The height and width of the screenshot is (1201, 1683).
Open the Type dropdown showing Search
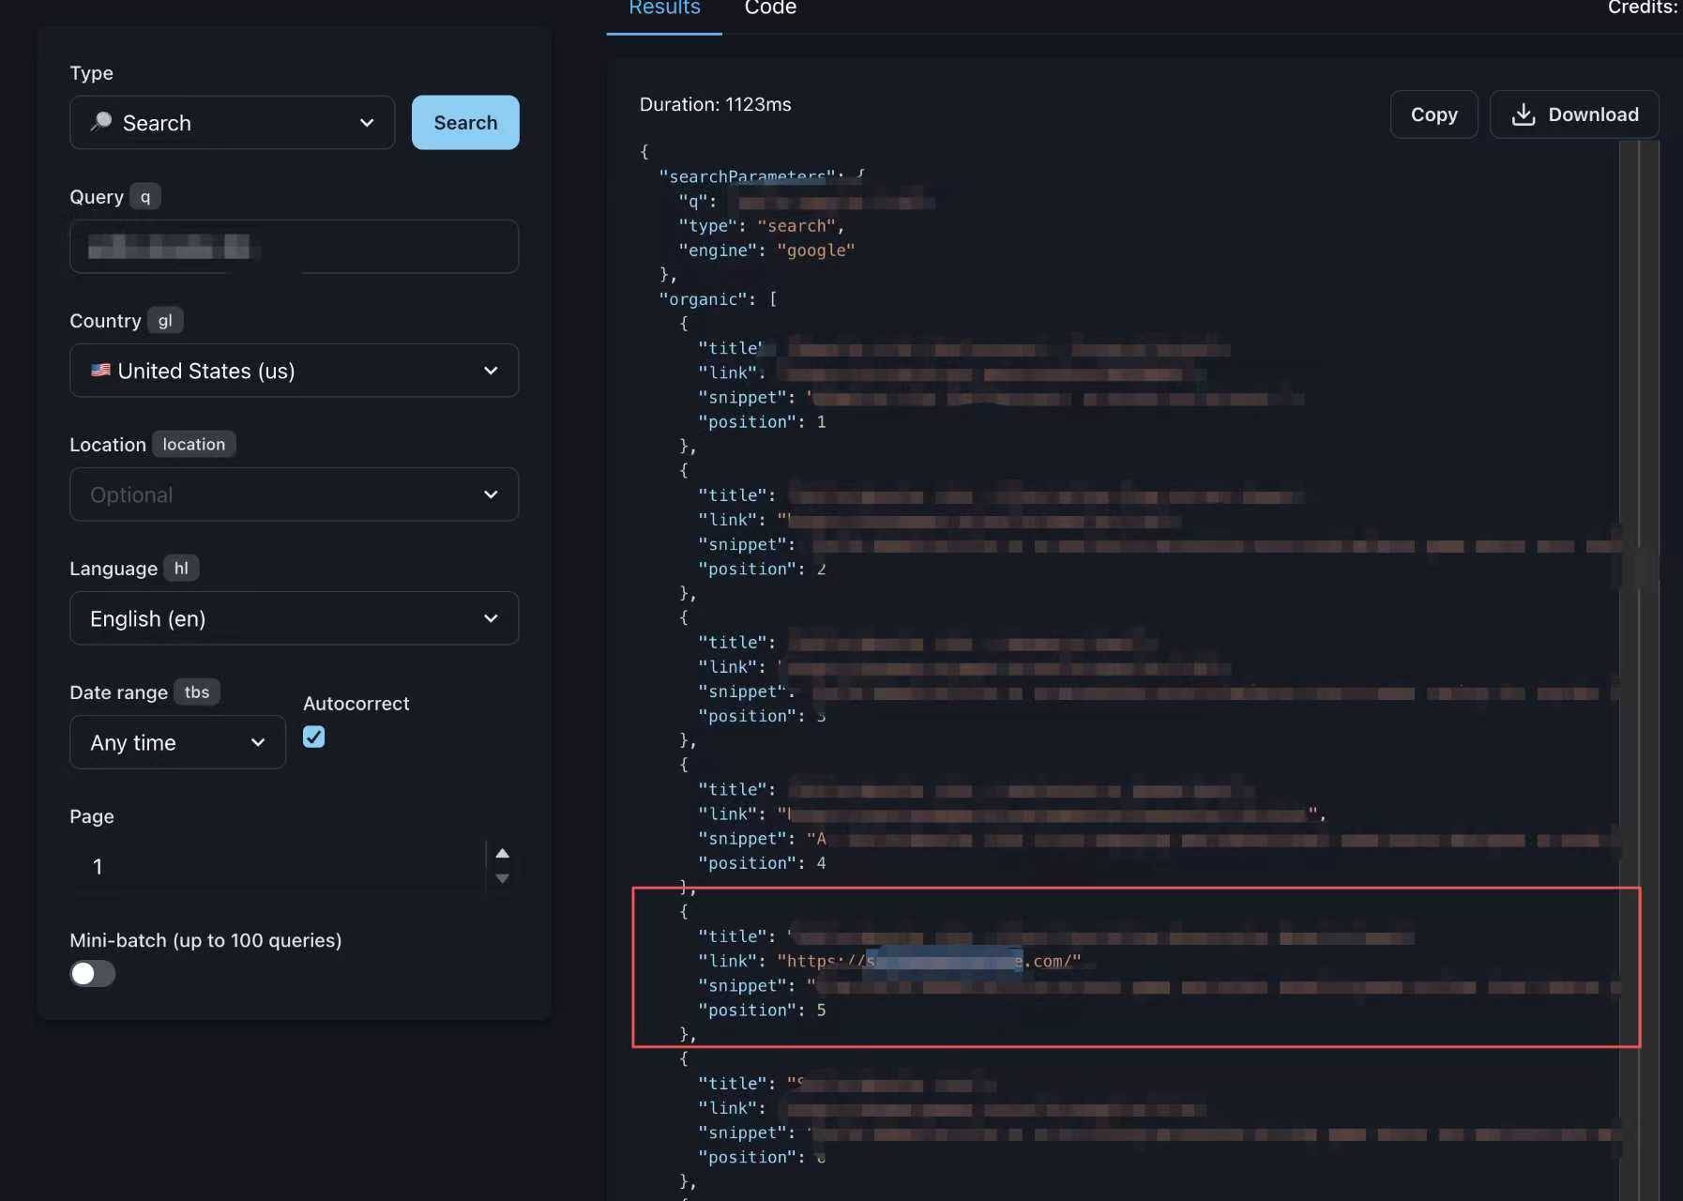[232, 122]
